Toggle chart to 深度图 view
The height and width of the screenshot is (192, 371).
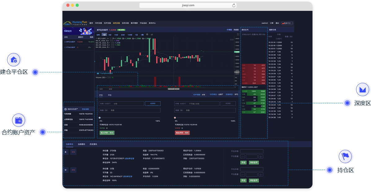point(236,30)
